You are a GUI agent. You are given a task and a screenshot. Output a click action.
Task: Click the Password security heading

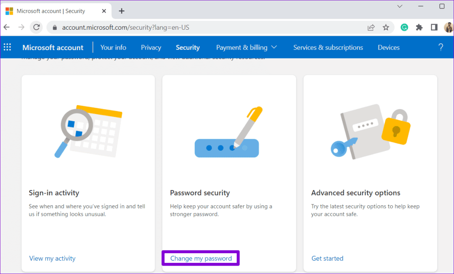[x=200, y=193]
